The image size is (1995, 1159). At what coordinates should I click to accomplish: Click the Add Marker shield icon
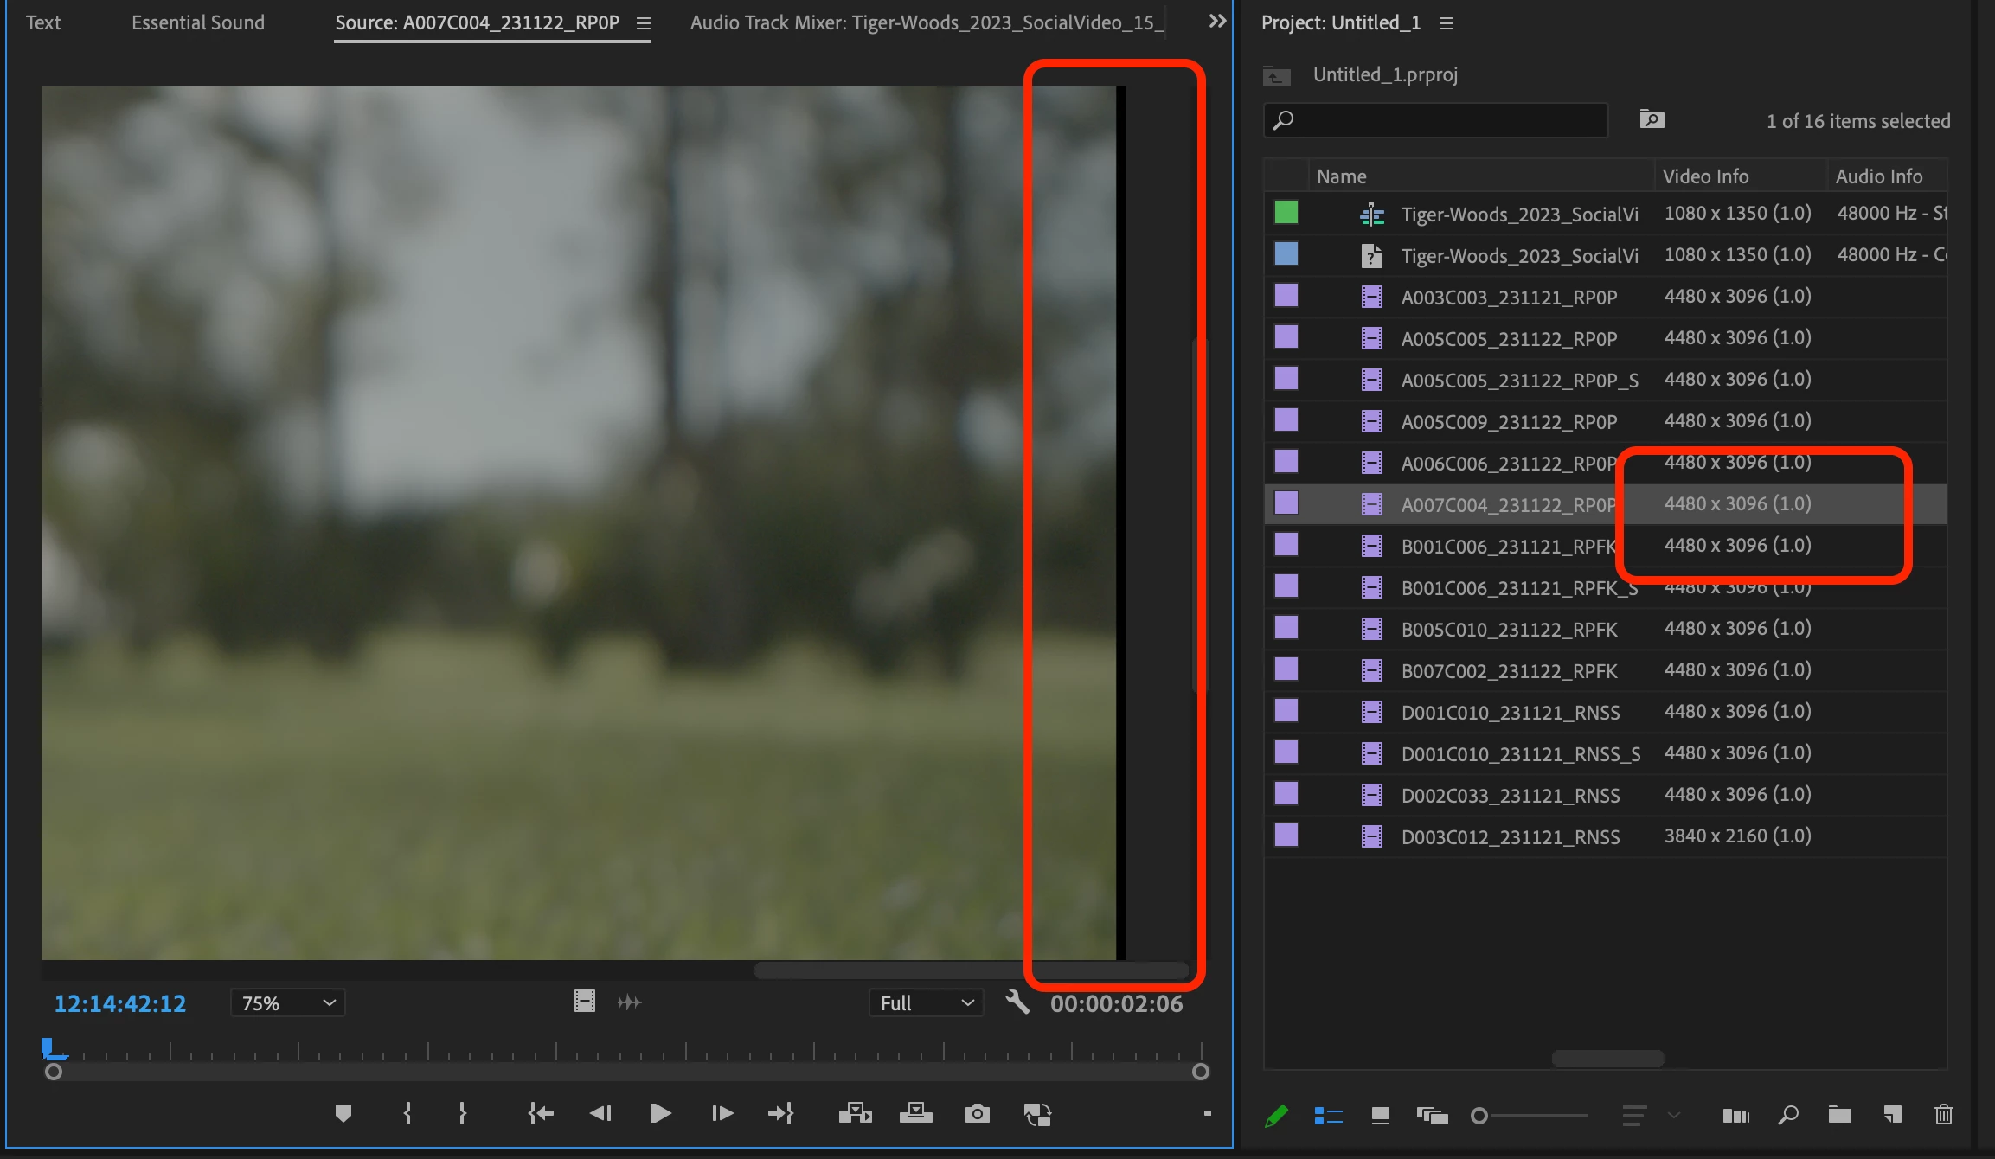point(343,1114)
